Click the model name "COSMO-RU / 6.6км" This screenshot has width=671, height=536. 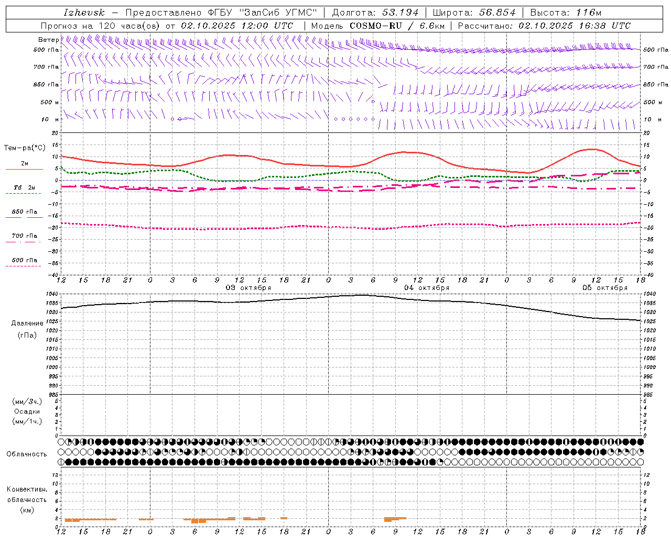(x=397, y=26)
